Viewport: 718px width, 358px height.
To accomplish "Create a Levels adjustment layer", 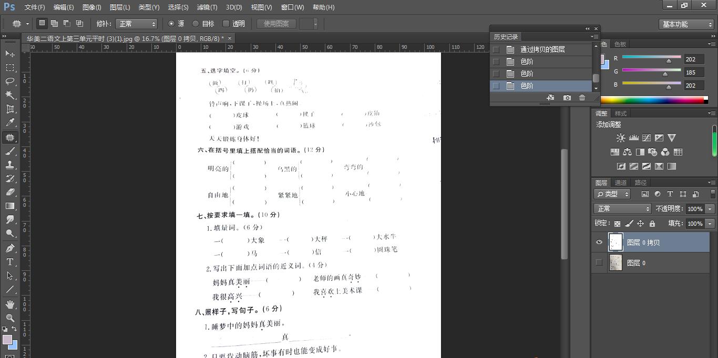I will (634, 138).
